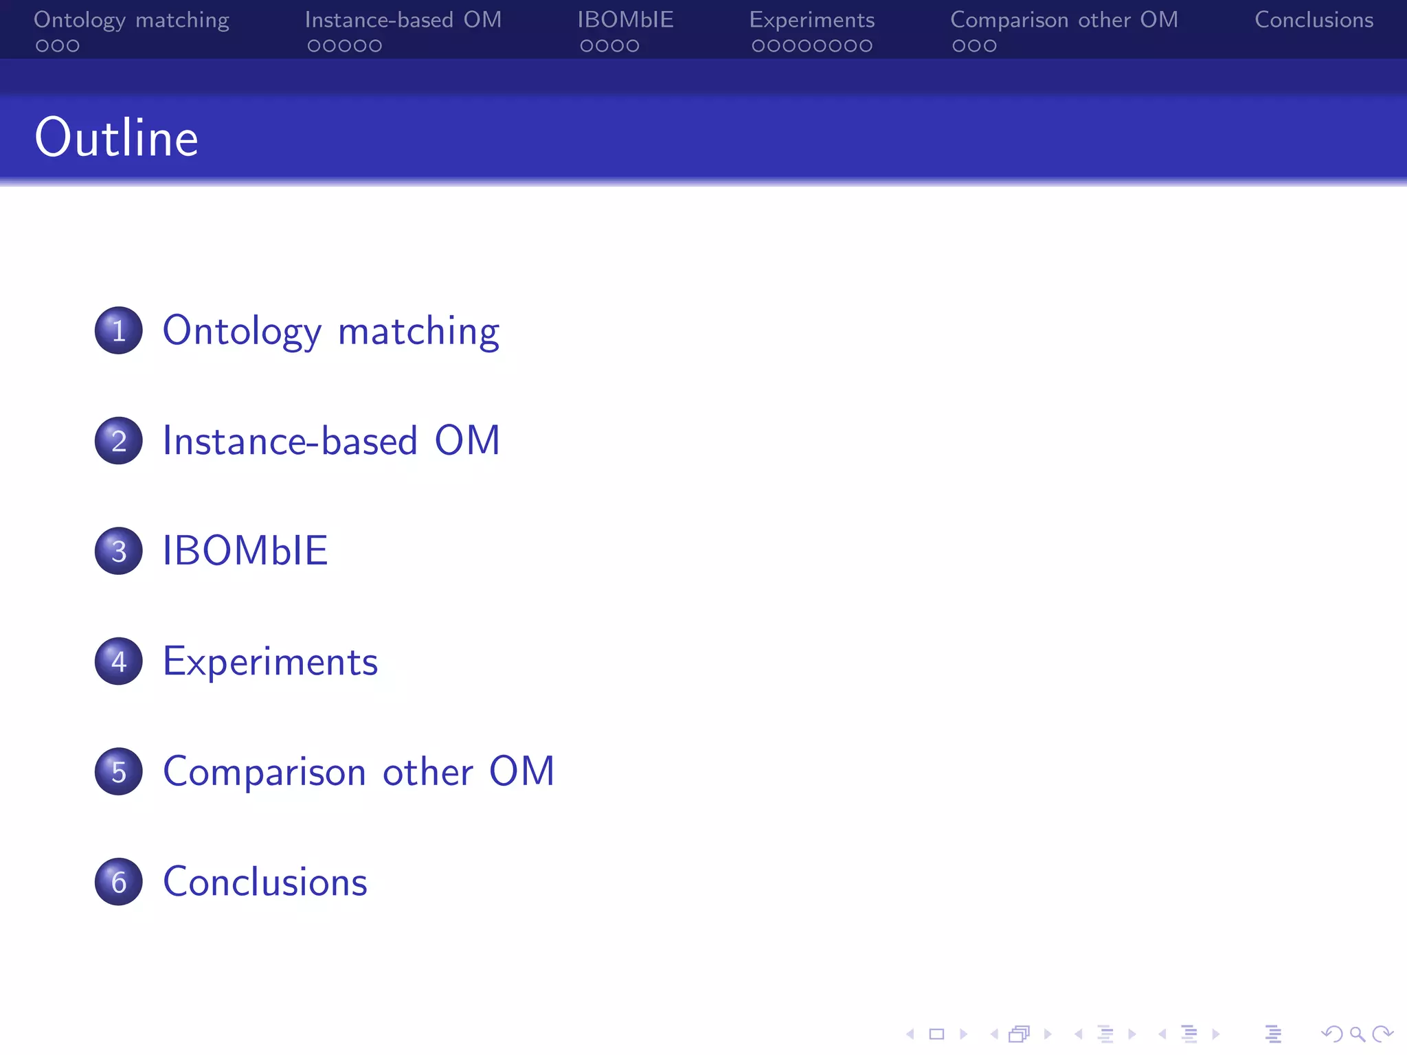Screen dimensions: 1407x1055
Task: Go to next slide with right arrow
Action: pyautogui.click(x=963, y=1034)
